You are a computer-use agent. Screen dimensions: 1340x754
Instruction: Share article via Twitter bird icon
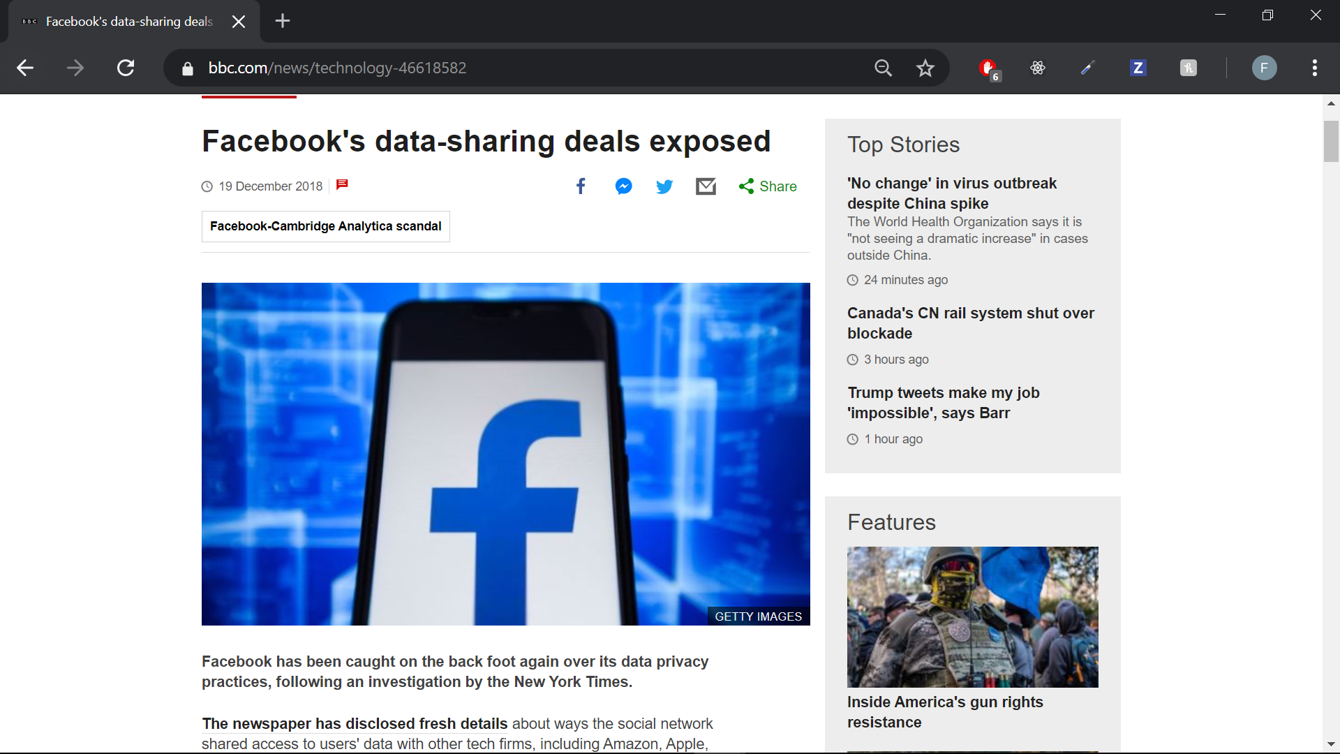[x=664, y=186]
